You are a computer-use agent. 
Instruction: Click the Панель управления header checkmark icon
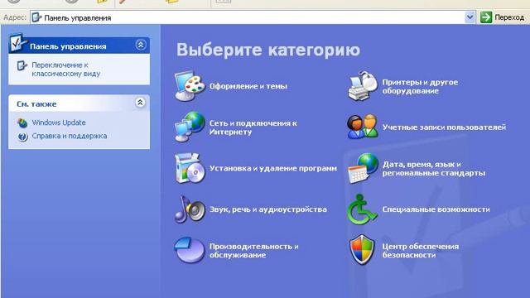coord(18,42)
